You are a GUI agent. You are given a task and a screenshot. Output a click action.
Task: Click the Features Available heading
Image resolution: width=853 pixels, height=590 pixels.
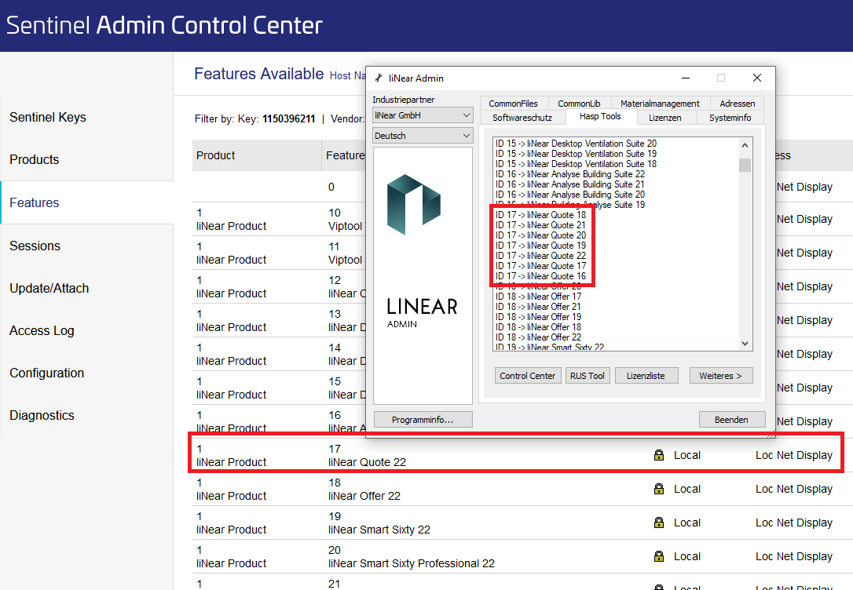pos(259,74)
